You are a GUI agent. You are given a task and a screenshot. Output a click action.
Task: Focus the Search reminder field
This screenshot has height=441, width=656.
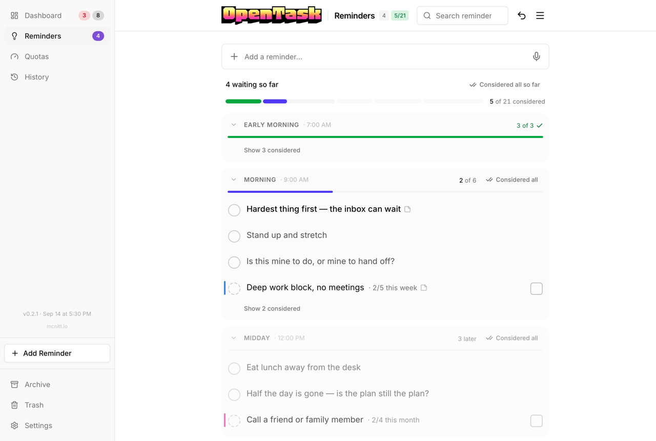click(463, 16)
